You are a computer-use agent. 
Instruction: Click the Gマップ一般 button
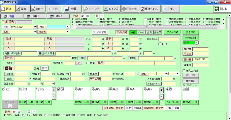173,102
